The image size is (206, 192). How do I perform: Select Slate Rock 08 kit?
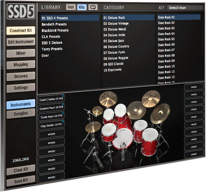[166, 56]
